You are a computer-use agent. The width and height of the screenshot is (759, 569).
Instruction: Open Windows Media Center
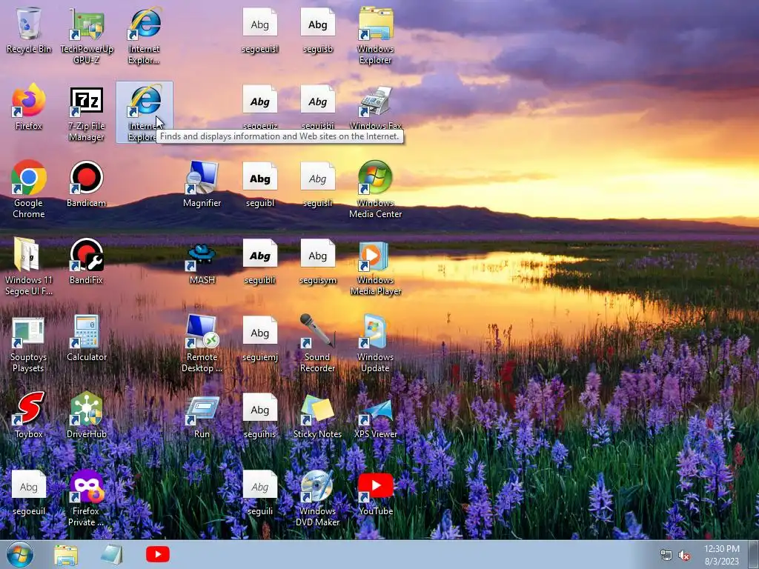coord(375,189)
